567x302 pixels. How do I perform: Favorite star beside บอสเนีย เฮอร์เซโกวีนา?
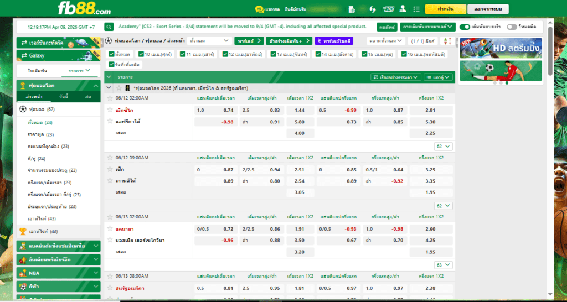110,240
